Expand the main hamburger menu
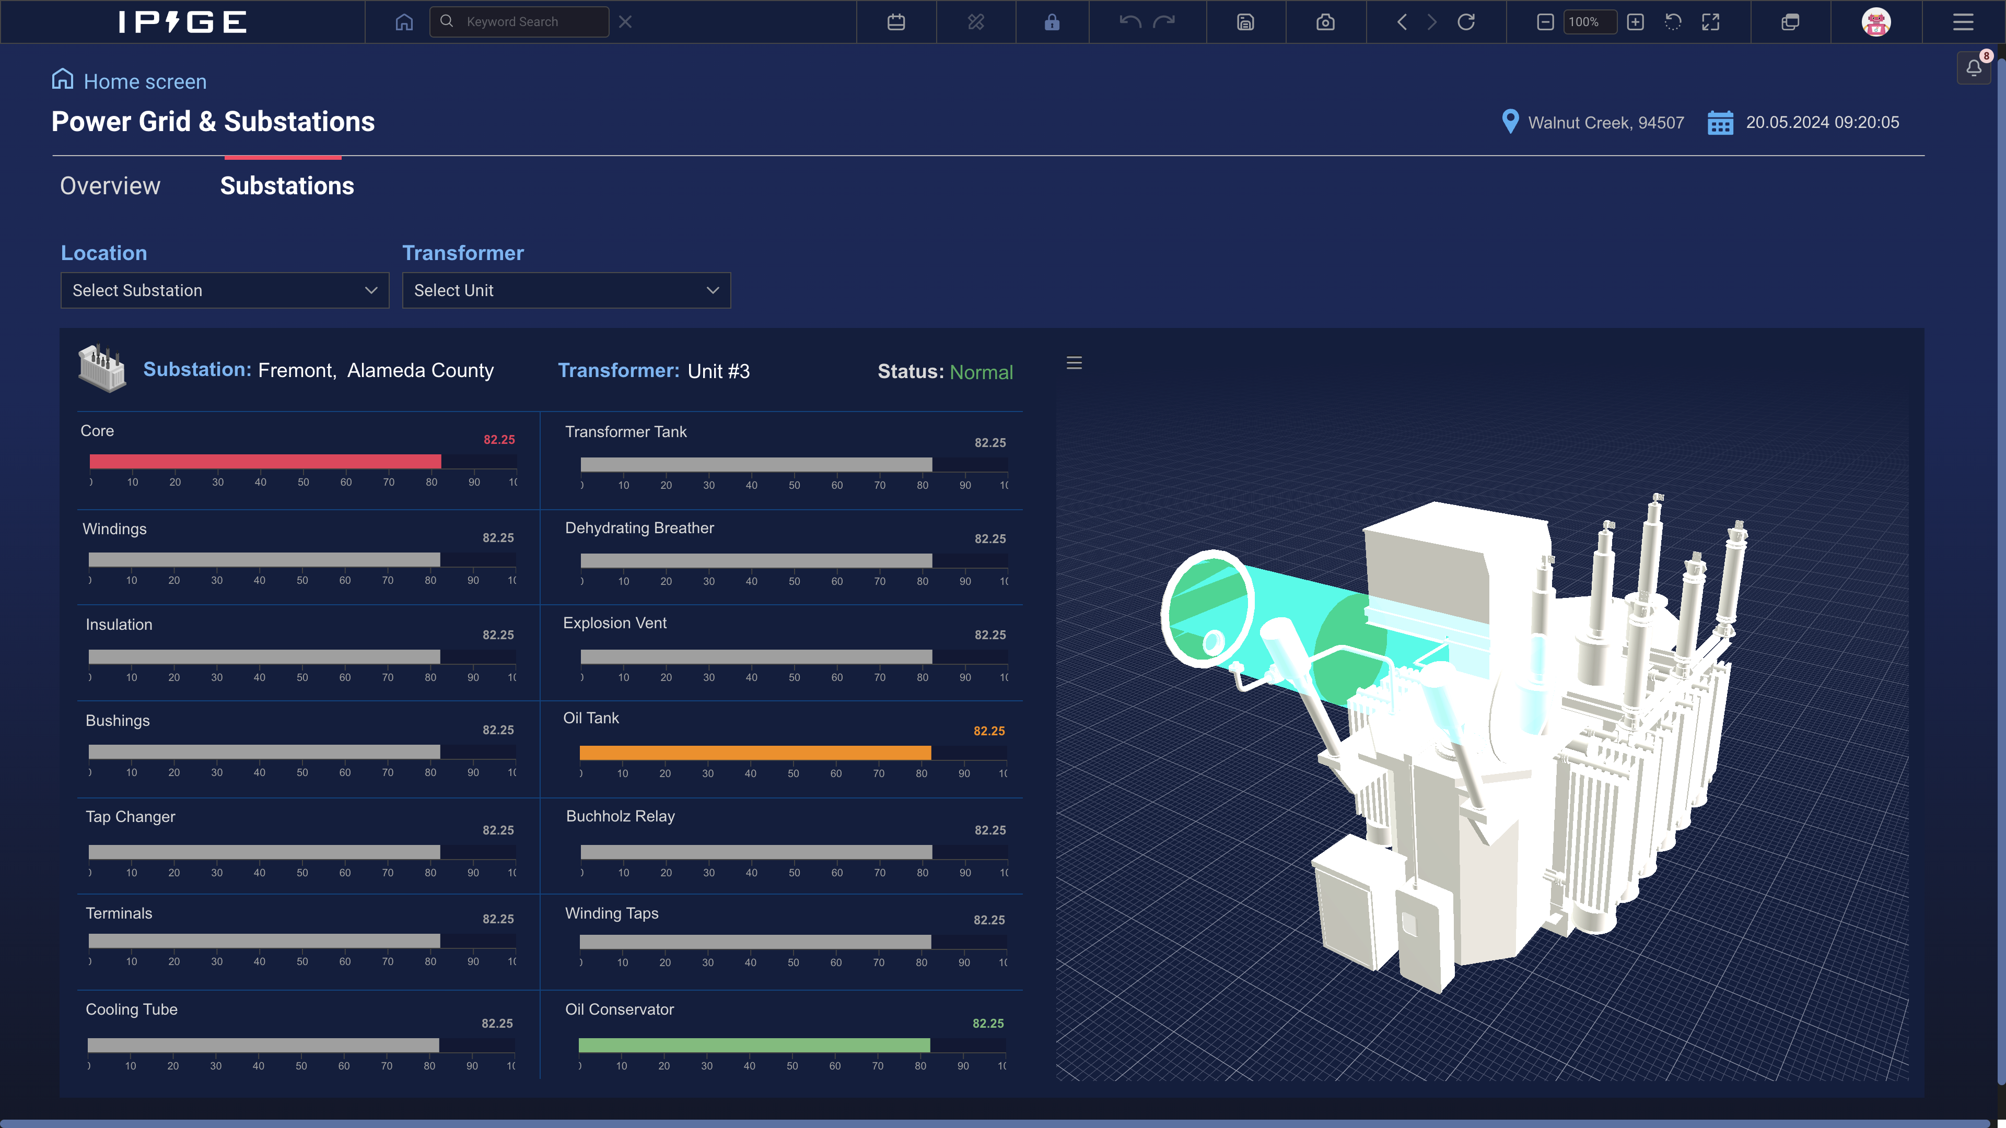2006x1128 pixels. [1963, 22]
